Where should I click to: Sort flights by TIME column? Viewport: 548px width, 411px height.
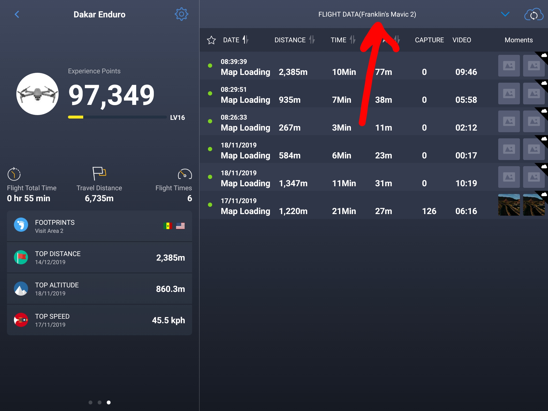(343, 40)
